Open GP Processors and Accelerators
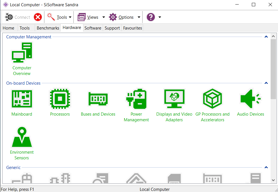Screen dimensions: 278x192 pyautogui.click(x=212, y=99)
